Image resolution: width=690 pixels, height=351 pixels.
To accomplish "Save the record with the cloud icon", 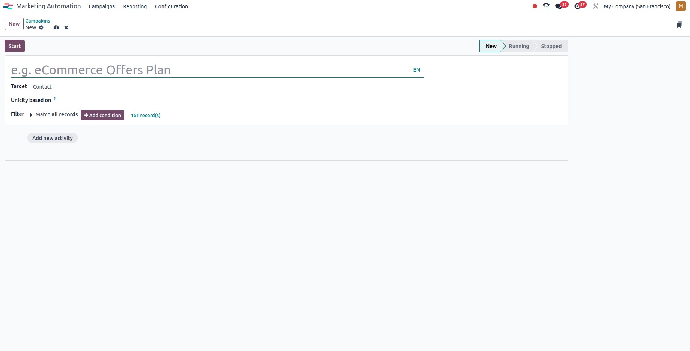I will tap(56, 27).
